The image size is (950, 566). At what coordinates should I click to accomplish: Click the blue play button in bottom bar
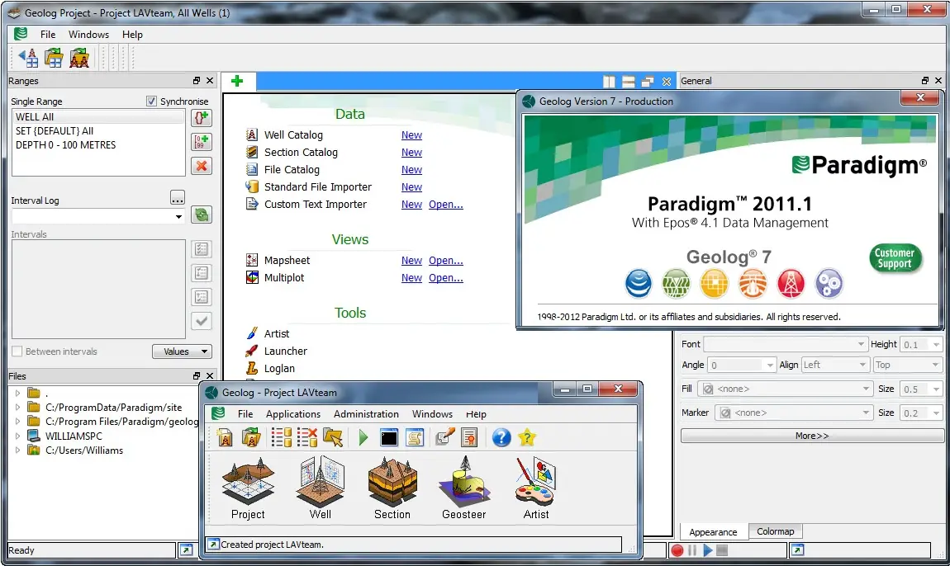pos(707,550)
